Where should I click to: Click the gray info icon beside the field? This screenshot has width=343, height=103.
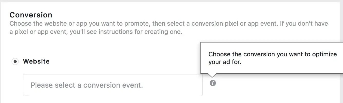tap(213, 83)
